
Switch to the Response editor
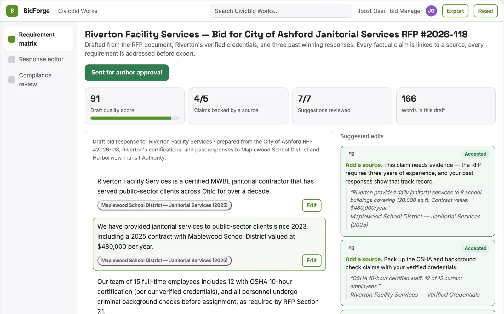pyautogui.click(x=38, y=59)
